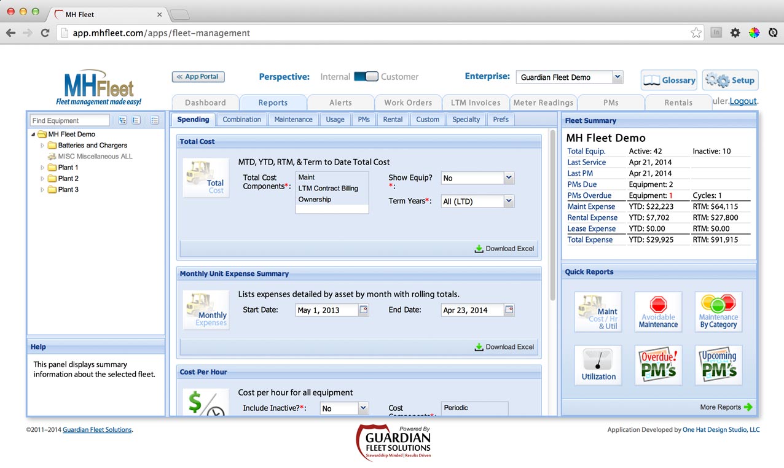Click the Logout link

(x=743, y=101)
